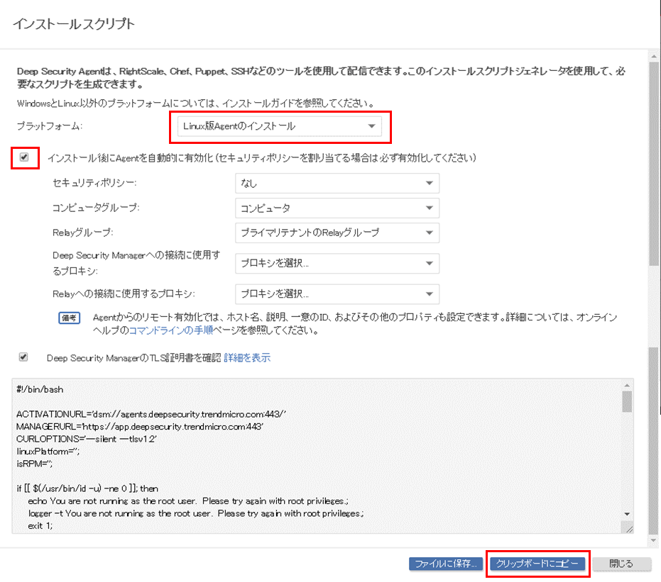Click the 詳細を表示 link

247,358
